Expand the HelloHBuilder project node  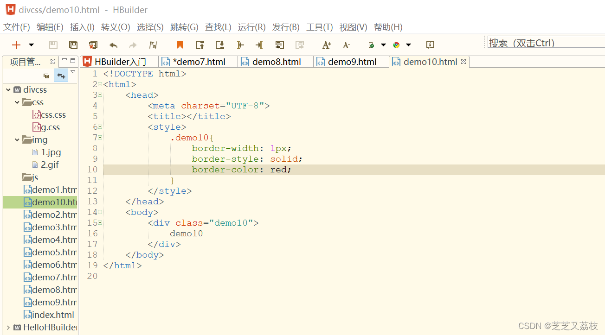pyautogui.click(x=8, y=327)
